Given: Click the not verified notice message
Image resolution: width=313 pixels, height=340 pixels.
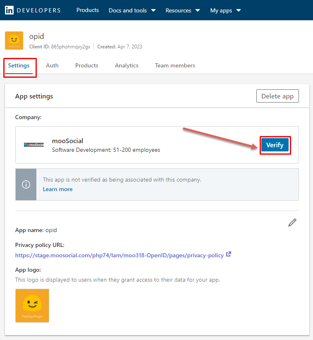Looking at the screenshot, I should pyautogui.click(x=122, y=180).
